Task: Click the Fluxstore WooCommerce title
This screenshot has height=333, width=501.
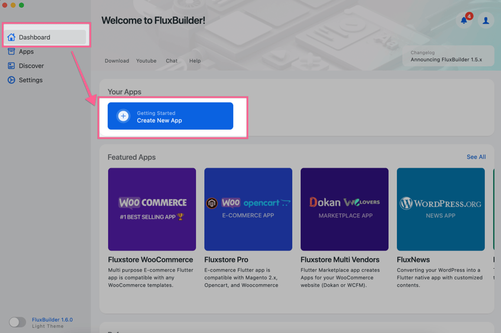Action: [x=150, y=260]
